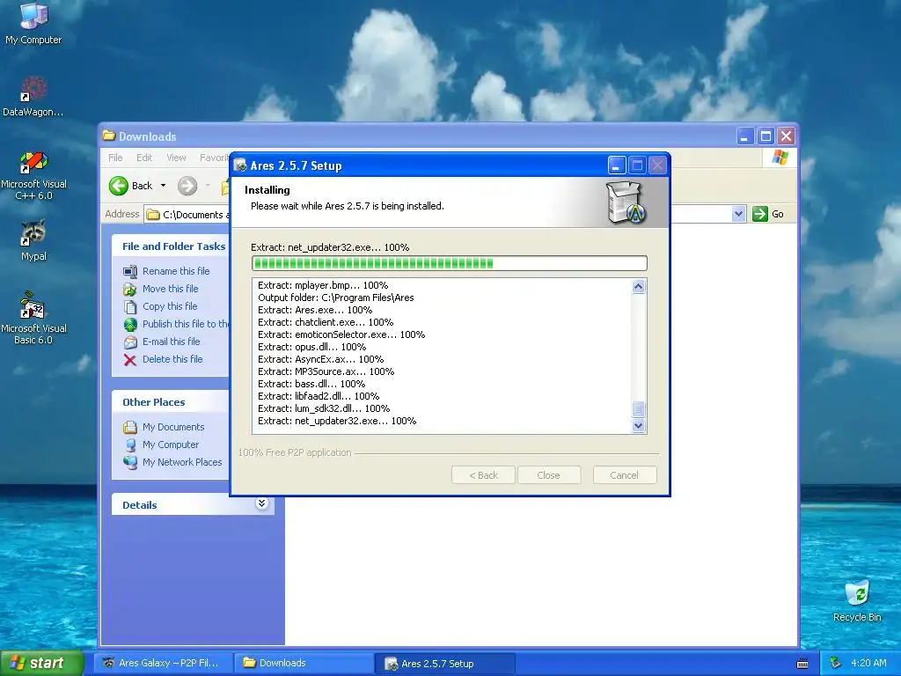Click the Copy this file icon
This screenshot has height=676, width=901.
130,307
